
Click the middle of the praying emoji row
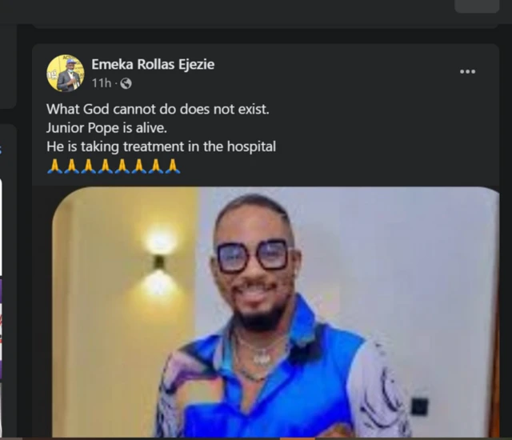[x=114, y=166]
